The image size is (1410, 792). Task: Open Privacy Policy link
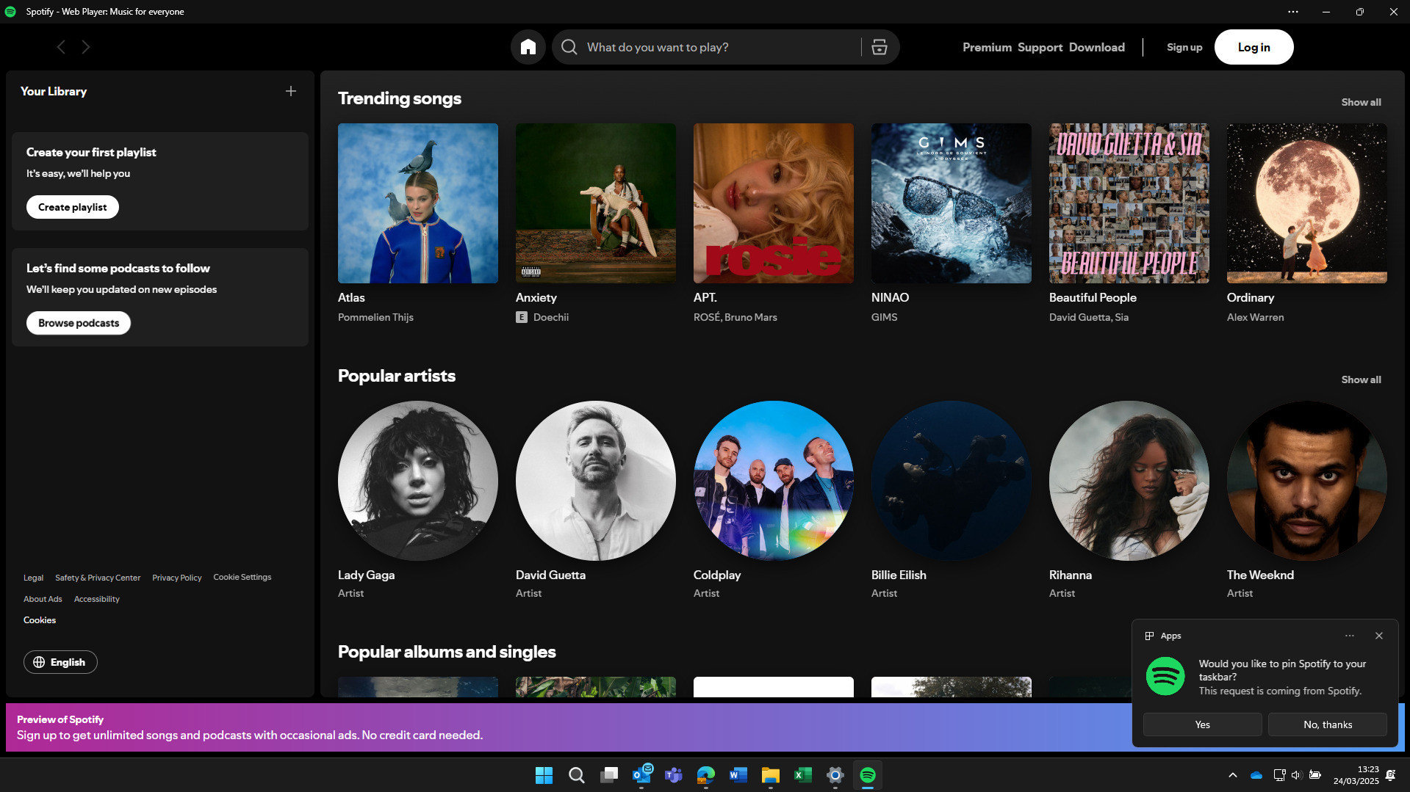point(176,578)
